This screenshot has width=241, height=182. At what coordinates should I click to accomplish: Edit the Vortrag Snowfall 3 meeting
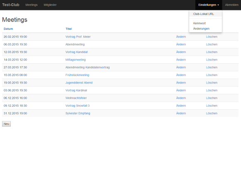[181, 105]
